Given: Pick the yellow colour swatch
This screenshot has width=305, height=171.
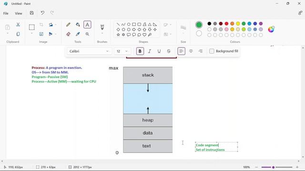Looking at the screenshot, I should 238,24.
